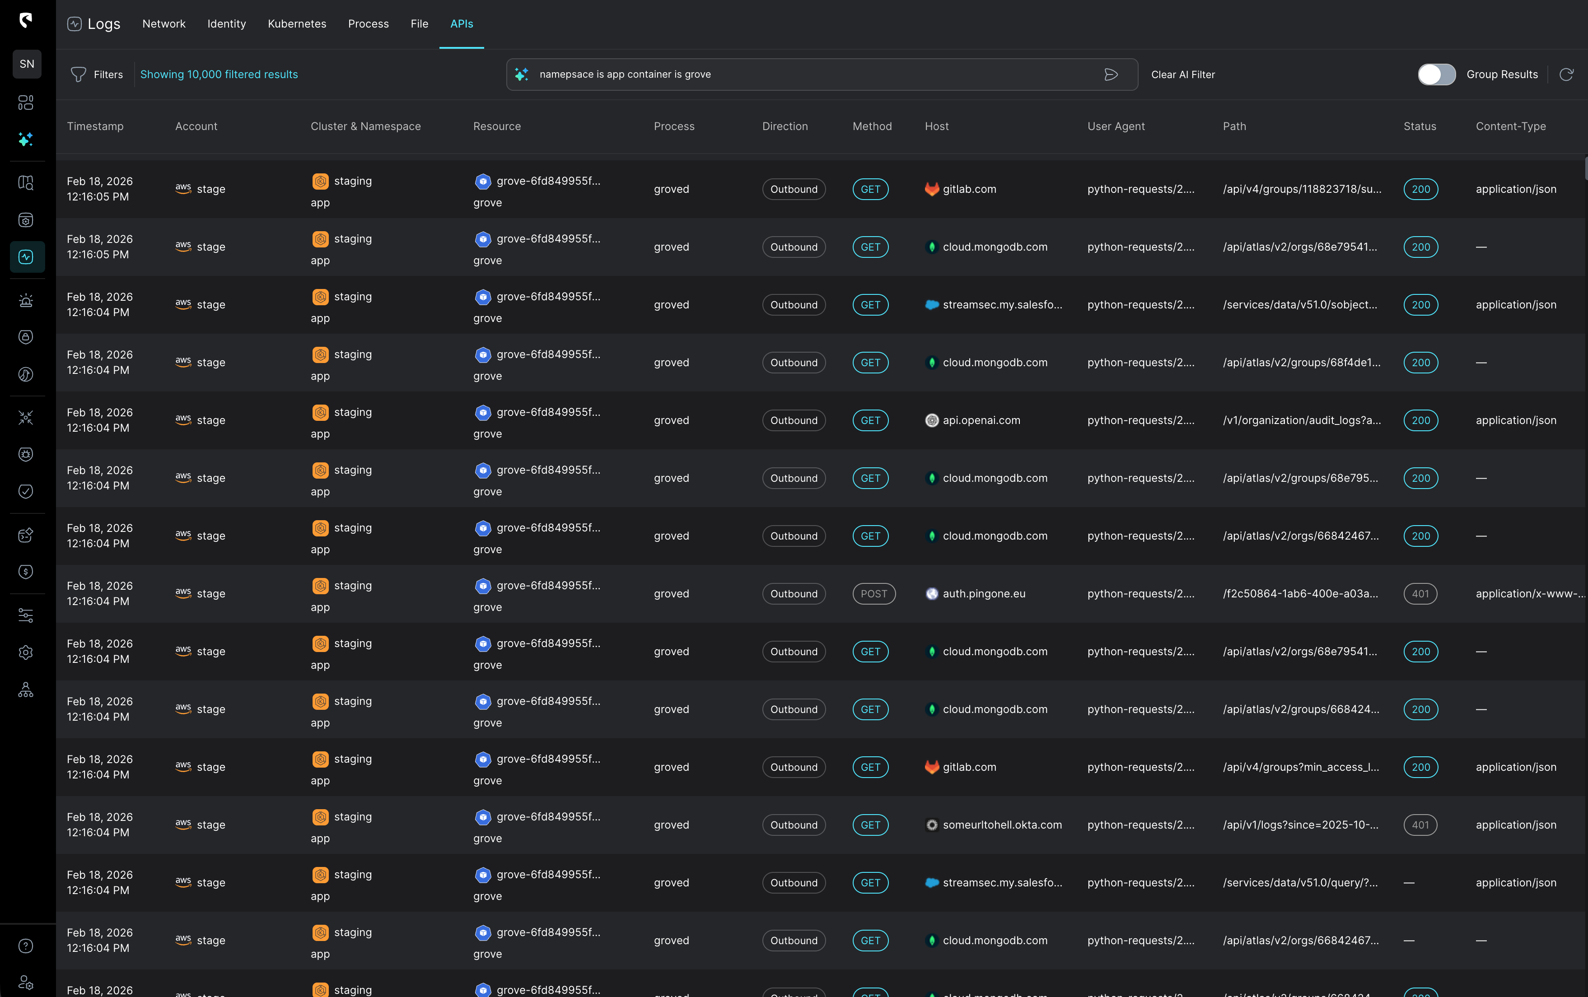
Task: Open the map search icon in sidebar
Action: (26, 183)
